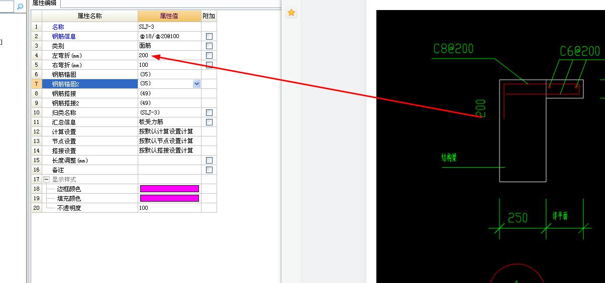
Task: Tick the 附加 checkbox for 备注
Action: [209, 170]
